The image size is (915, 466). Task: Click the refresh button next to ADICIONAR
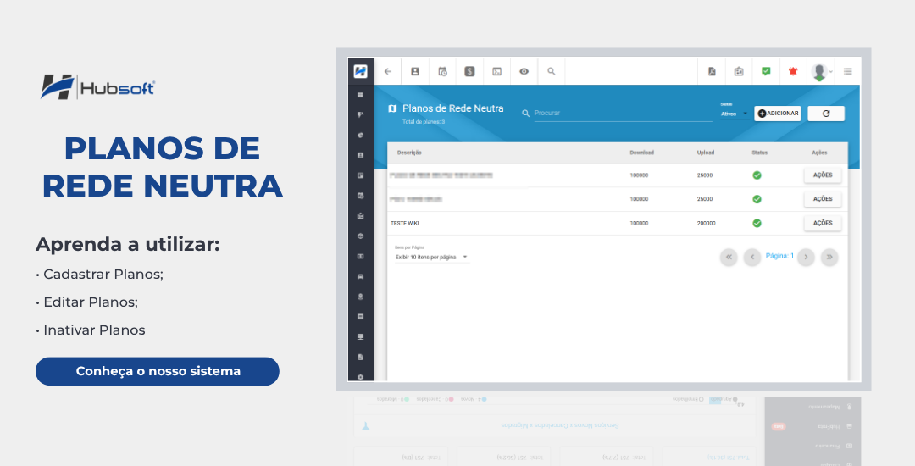pyautogui.click(x=826, y=114)
